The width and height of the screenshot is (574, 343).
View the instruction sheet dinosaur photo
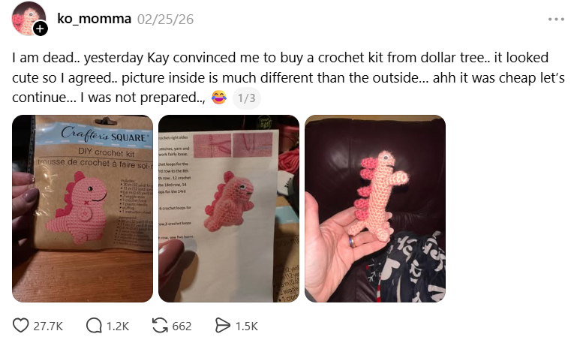[x=229, y=209]
